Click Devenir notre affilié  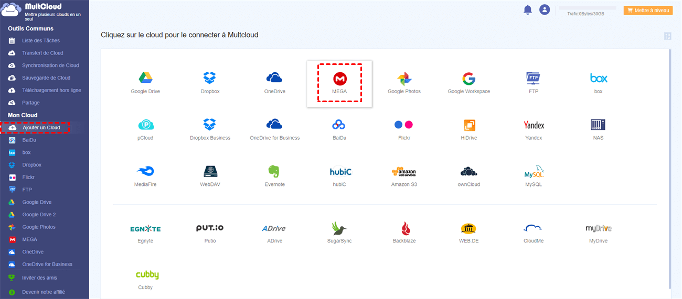coord(45,292)
